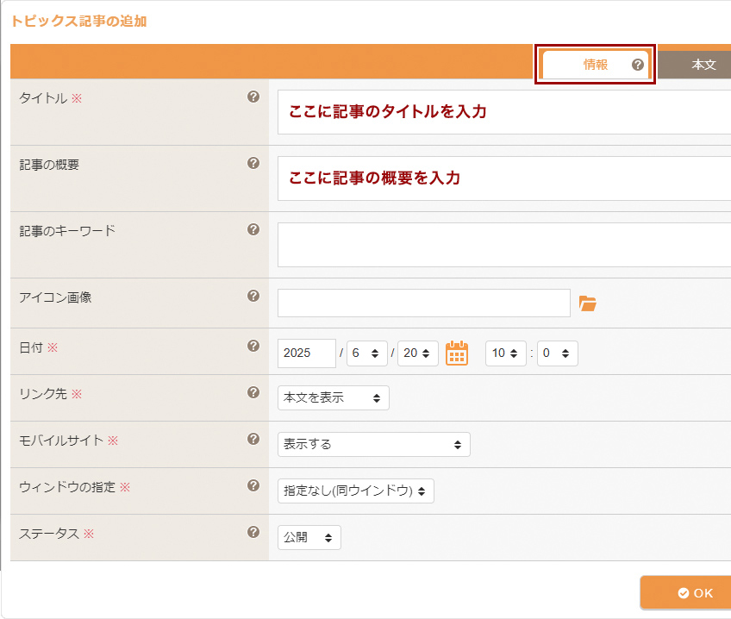Viewport: 731px width, 619px height.
Task: Open the month dropdown showing 6
Action: [367, 353]
